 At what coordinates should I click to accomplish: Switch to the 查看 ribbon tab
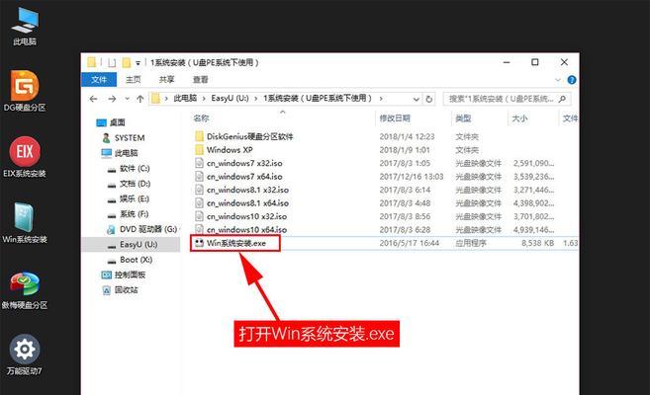tap(200, 79)
